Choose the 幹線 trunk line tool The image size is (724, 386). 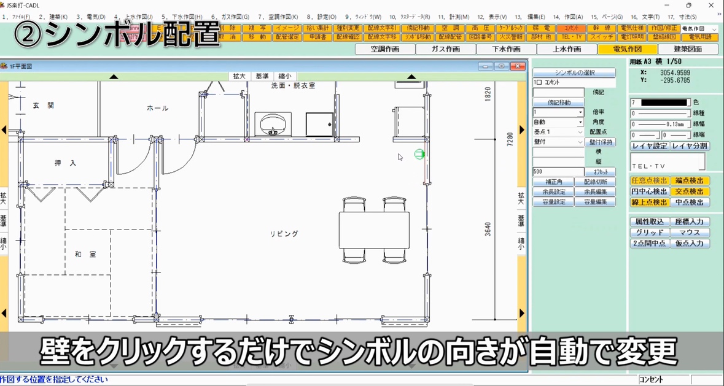point(602,28)
